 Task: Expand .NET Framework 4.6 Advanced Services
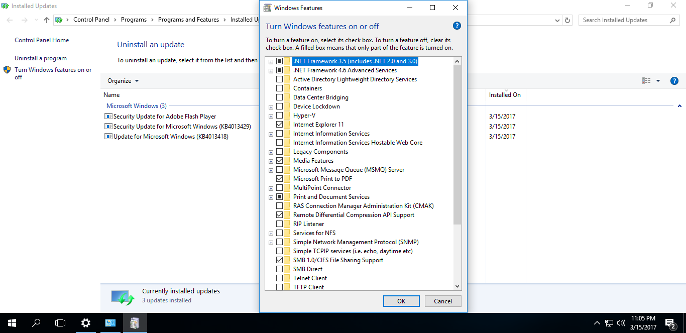coord(271,71)
